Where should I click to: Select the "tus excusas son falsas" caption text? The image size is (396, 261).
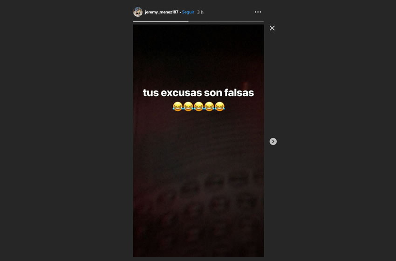pyautogui.click(x=198, y=93)
